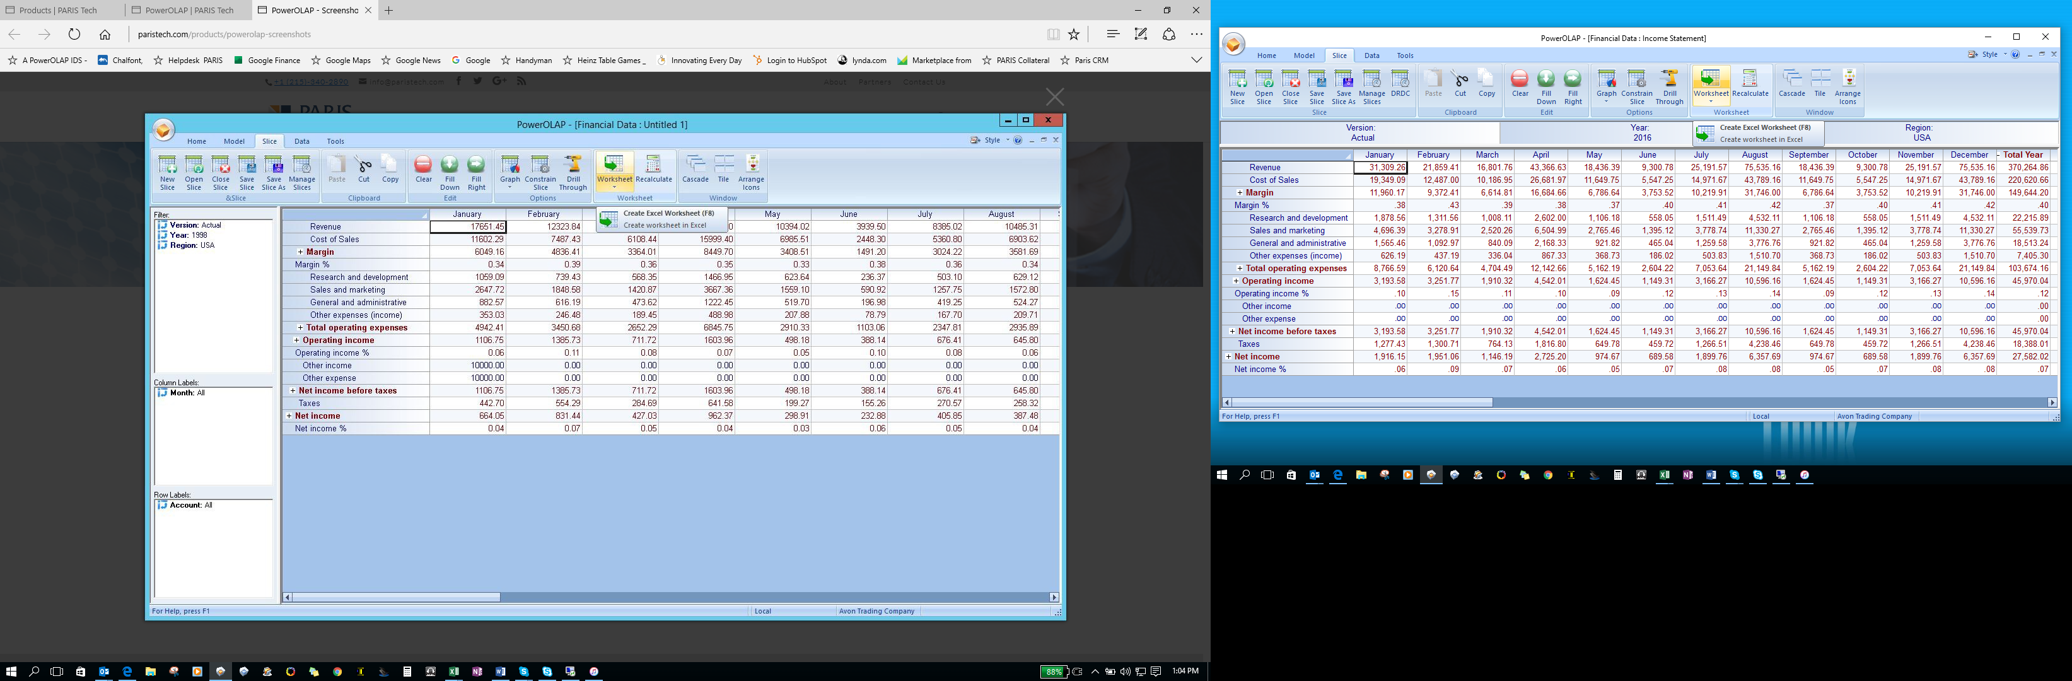2072x681 pixels.
Task: Click the DRDC ribbon icon
Action: (x=1400, y=84)
